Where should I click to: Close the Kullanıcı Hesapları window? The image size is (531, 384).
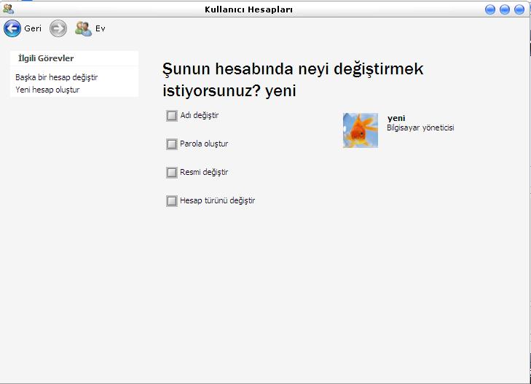tap(519, 9)
